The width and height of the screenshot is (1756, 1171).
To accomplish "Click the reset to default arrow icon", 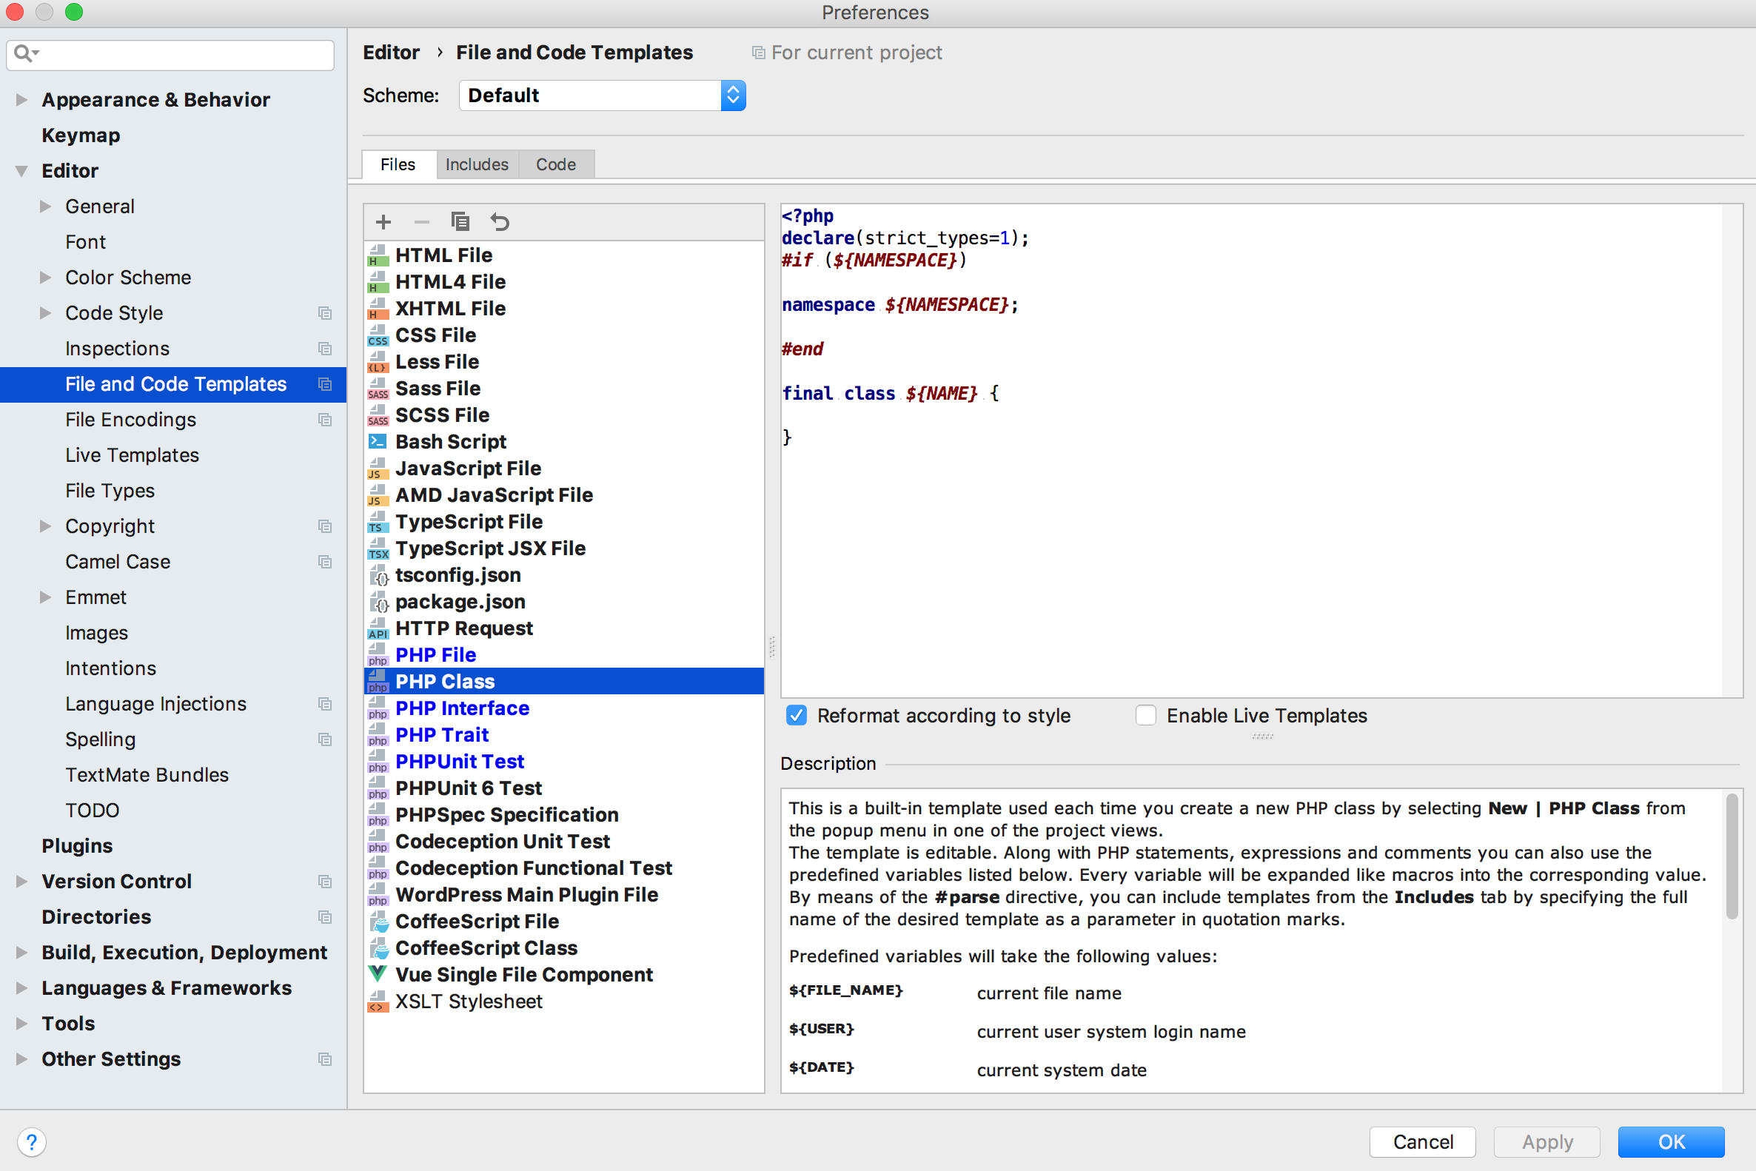I will point(500,222).
